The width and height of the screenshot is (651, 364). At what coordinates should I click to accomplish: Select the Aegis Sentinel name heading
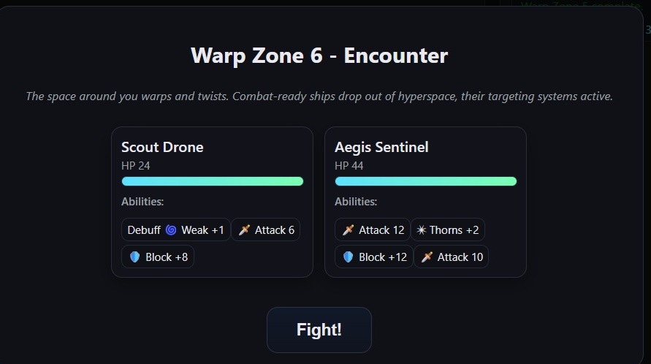tap(381, 147)
